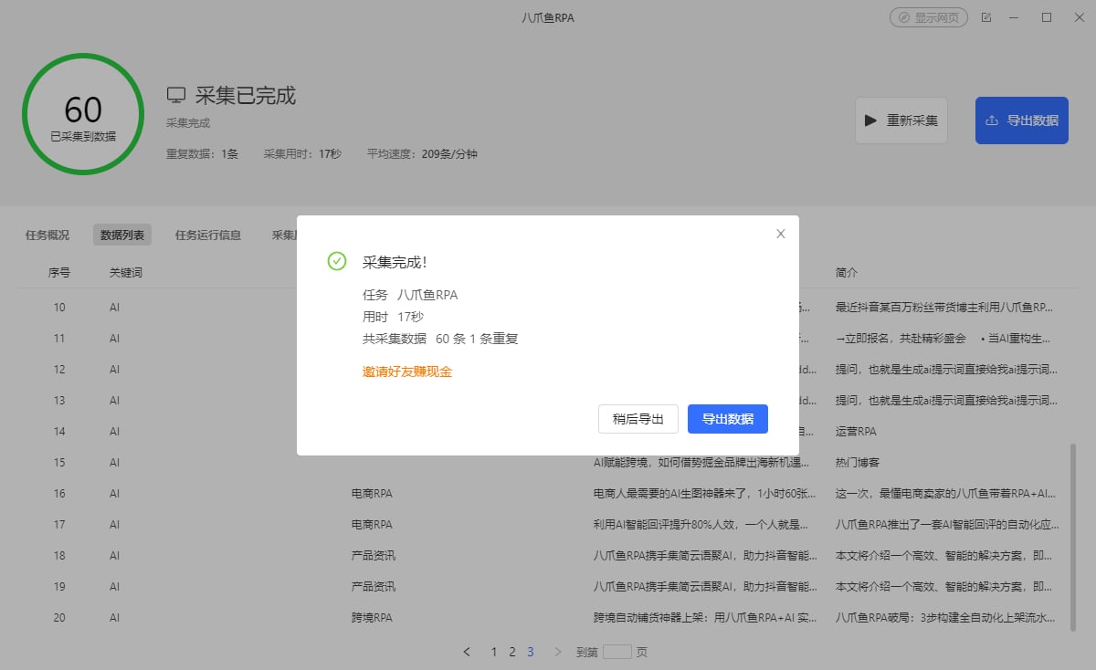Click 运营RPA summary in row 14

[856, 432]
